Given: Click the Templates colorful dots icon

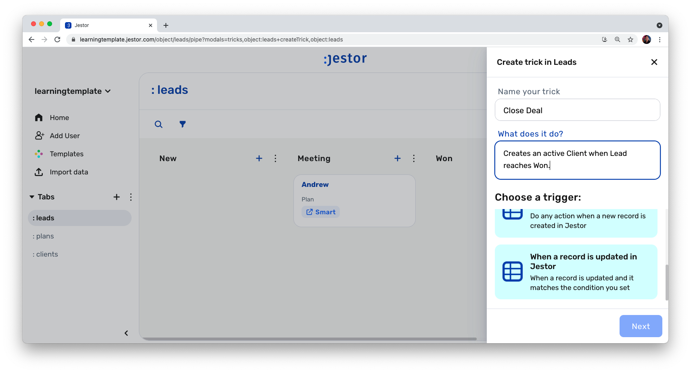Looking at the screenshot, I should [39, 153].
